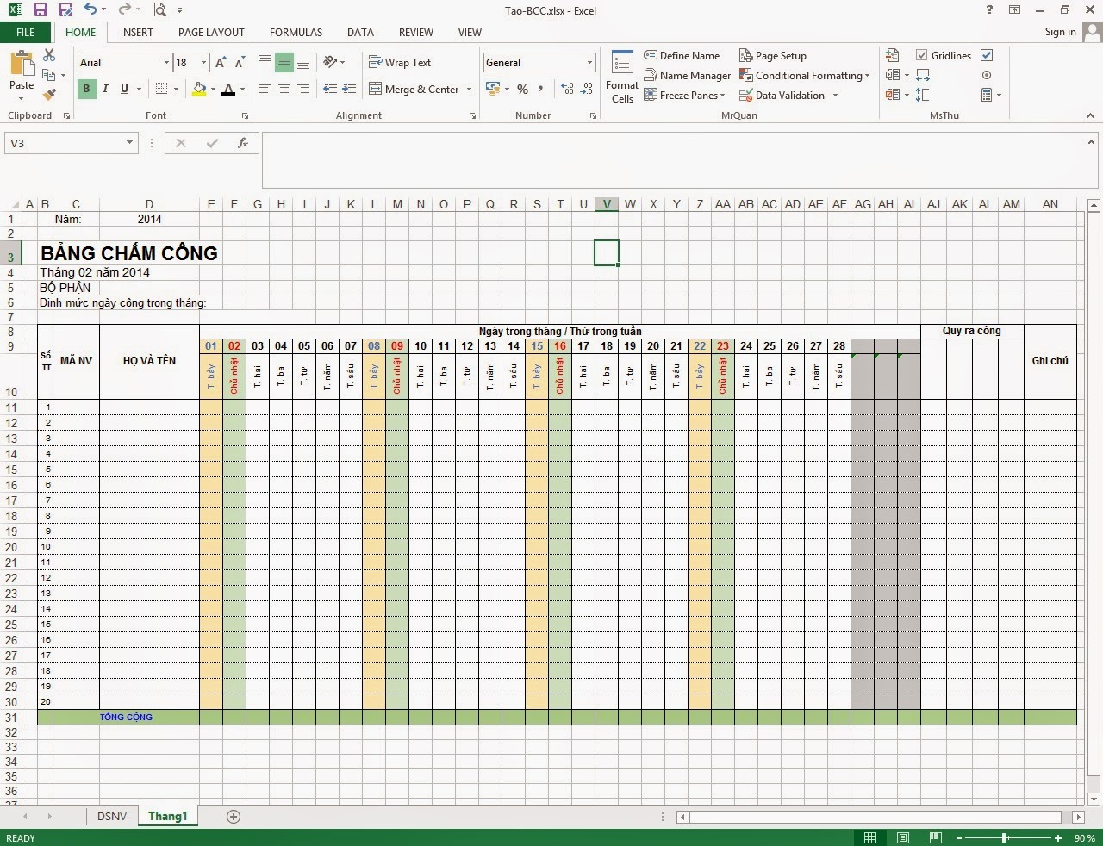Switch to the DSNV sheet tab

pos(112,816)
